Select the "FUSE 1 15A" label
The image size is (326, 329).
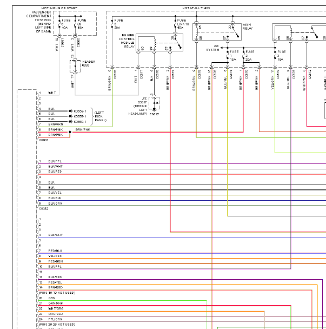click(234, 56)
